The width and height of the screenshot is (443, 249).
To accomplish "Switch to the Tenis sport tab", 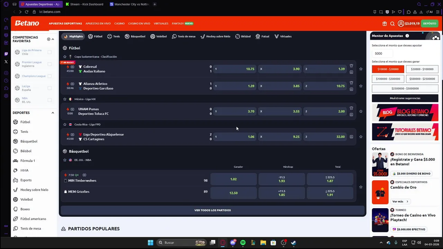I will tap(114, 36).
